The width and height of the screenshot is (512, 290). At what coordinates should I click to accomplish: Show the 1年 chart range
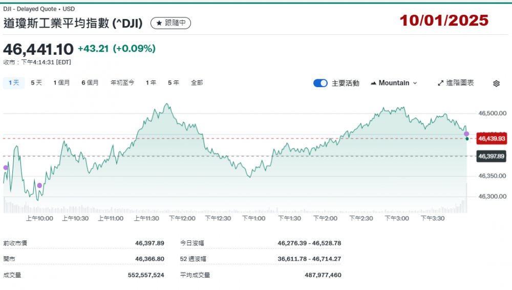[151, 82]
